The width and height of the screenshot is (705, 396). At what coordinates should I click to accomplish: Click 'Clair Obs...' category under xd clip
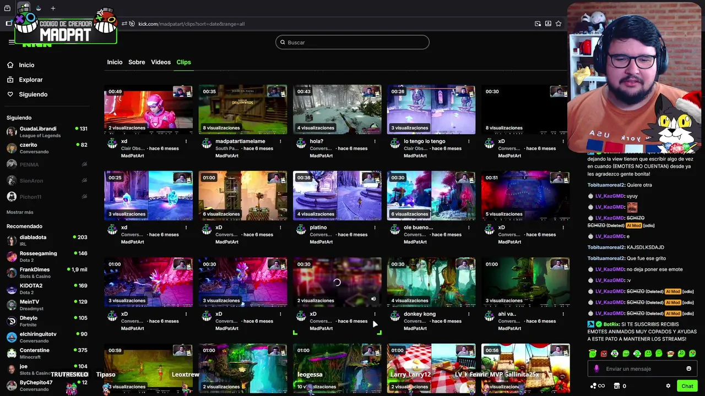pyautogui.click(x=133, y=148)
